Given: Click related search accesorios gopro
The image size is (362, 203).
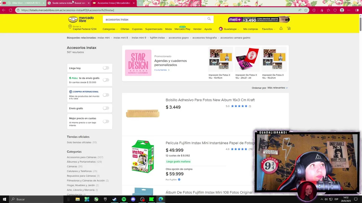Looking at the screenshot, I should (x=178, y=38).
